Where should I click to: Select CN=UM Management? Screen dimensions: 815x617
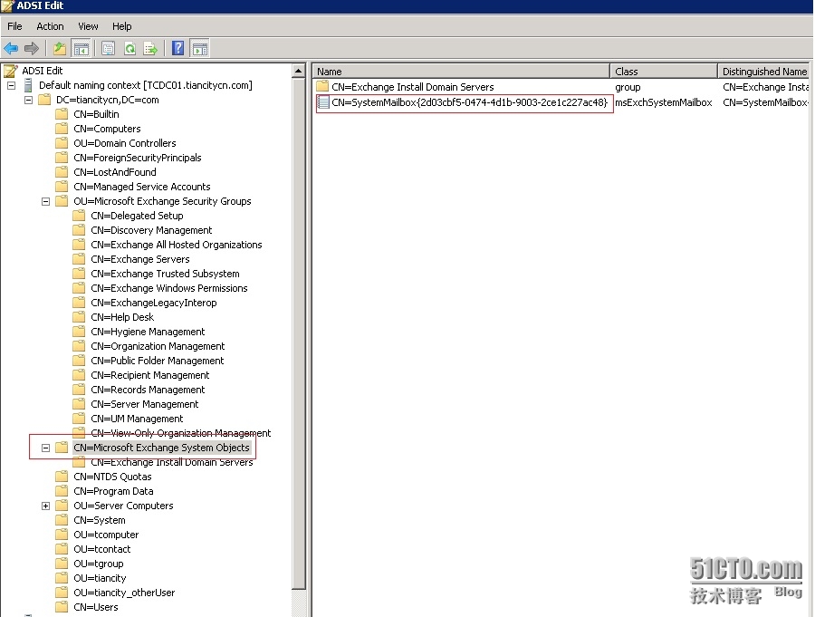138,419
